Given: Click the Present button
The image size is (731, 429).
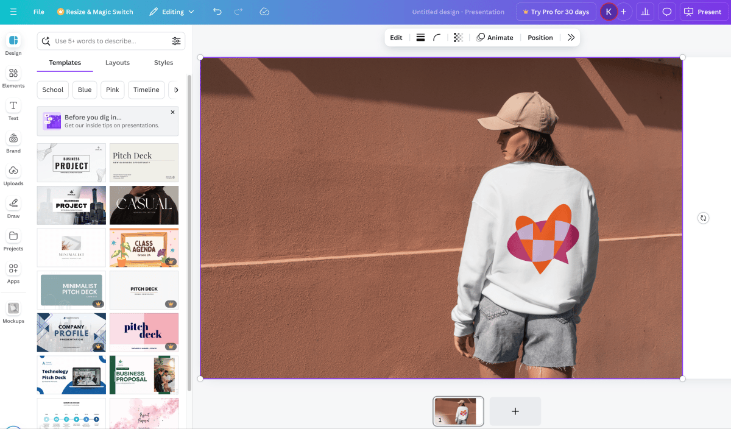Looking at the screenshot, I should click(704, 12).
